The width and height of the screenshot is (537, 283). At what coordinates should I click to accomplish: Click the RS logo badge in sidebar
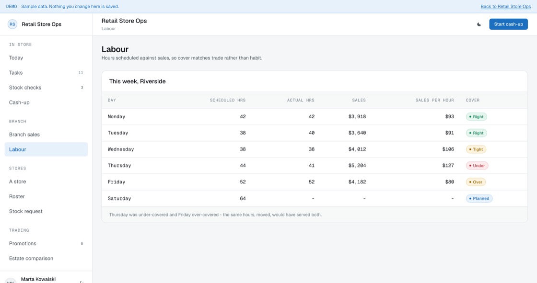(x=12, y=24)
